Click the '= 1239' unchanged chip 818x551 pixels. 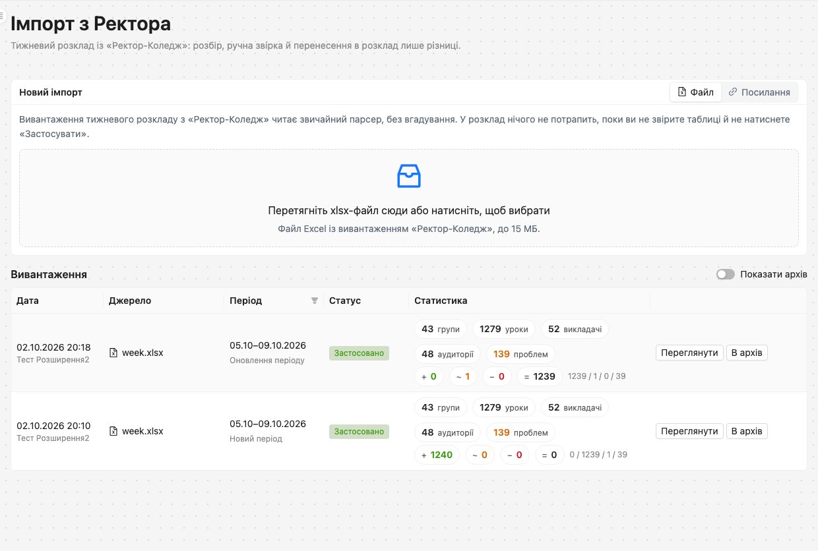(540, 376)
